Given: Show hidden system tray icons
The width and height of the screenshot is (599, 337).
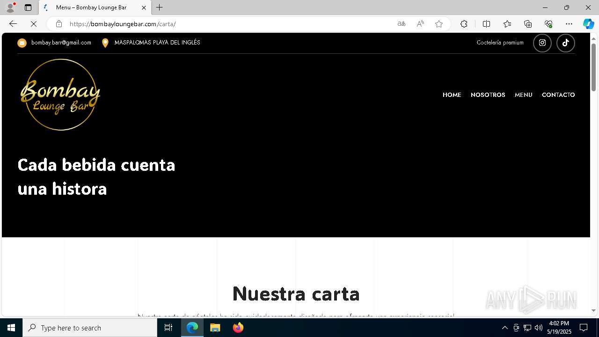Looking at the screenshot, I should pyautogui.click(x=504, y=328).
